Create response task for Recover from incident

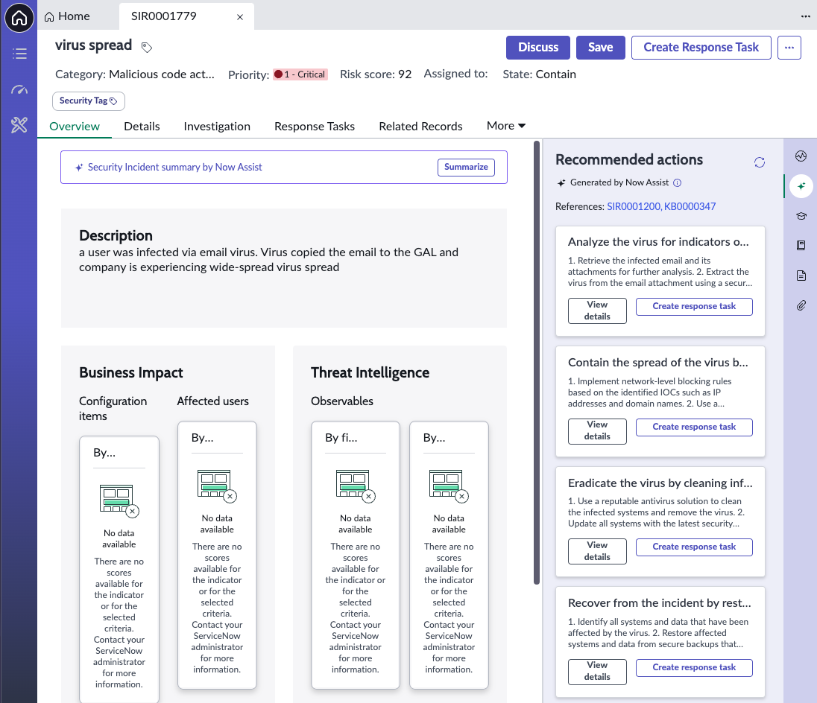[x=694, y=667]
